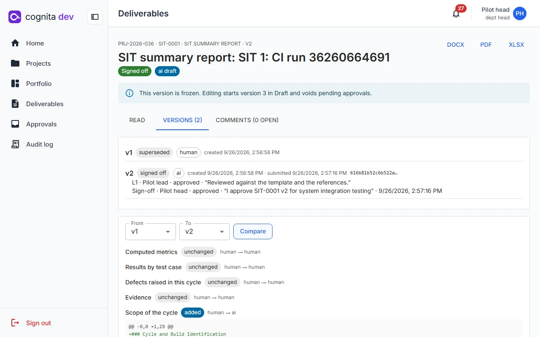The image size is (540, 337).
Task: Click the info icon in frozen banner
Action: coord(130,93)
